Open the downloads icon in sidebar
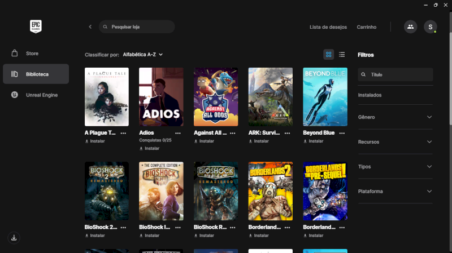 coord(14,238)
